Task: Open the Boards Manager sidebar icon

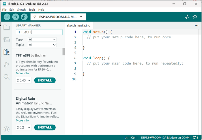Action: (x=6, y=39)
